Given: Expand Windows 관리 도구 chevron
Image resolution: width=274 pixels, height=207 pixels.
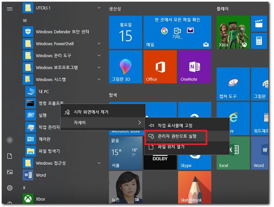Looking at the screenshot, I should pos(99,55).
